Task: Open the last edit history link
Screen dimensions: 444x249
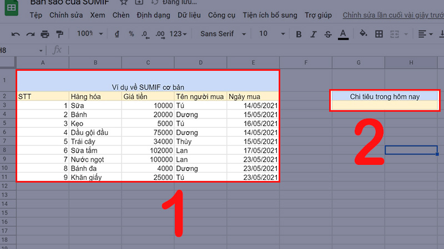Action: 393,15
